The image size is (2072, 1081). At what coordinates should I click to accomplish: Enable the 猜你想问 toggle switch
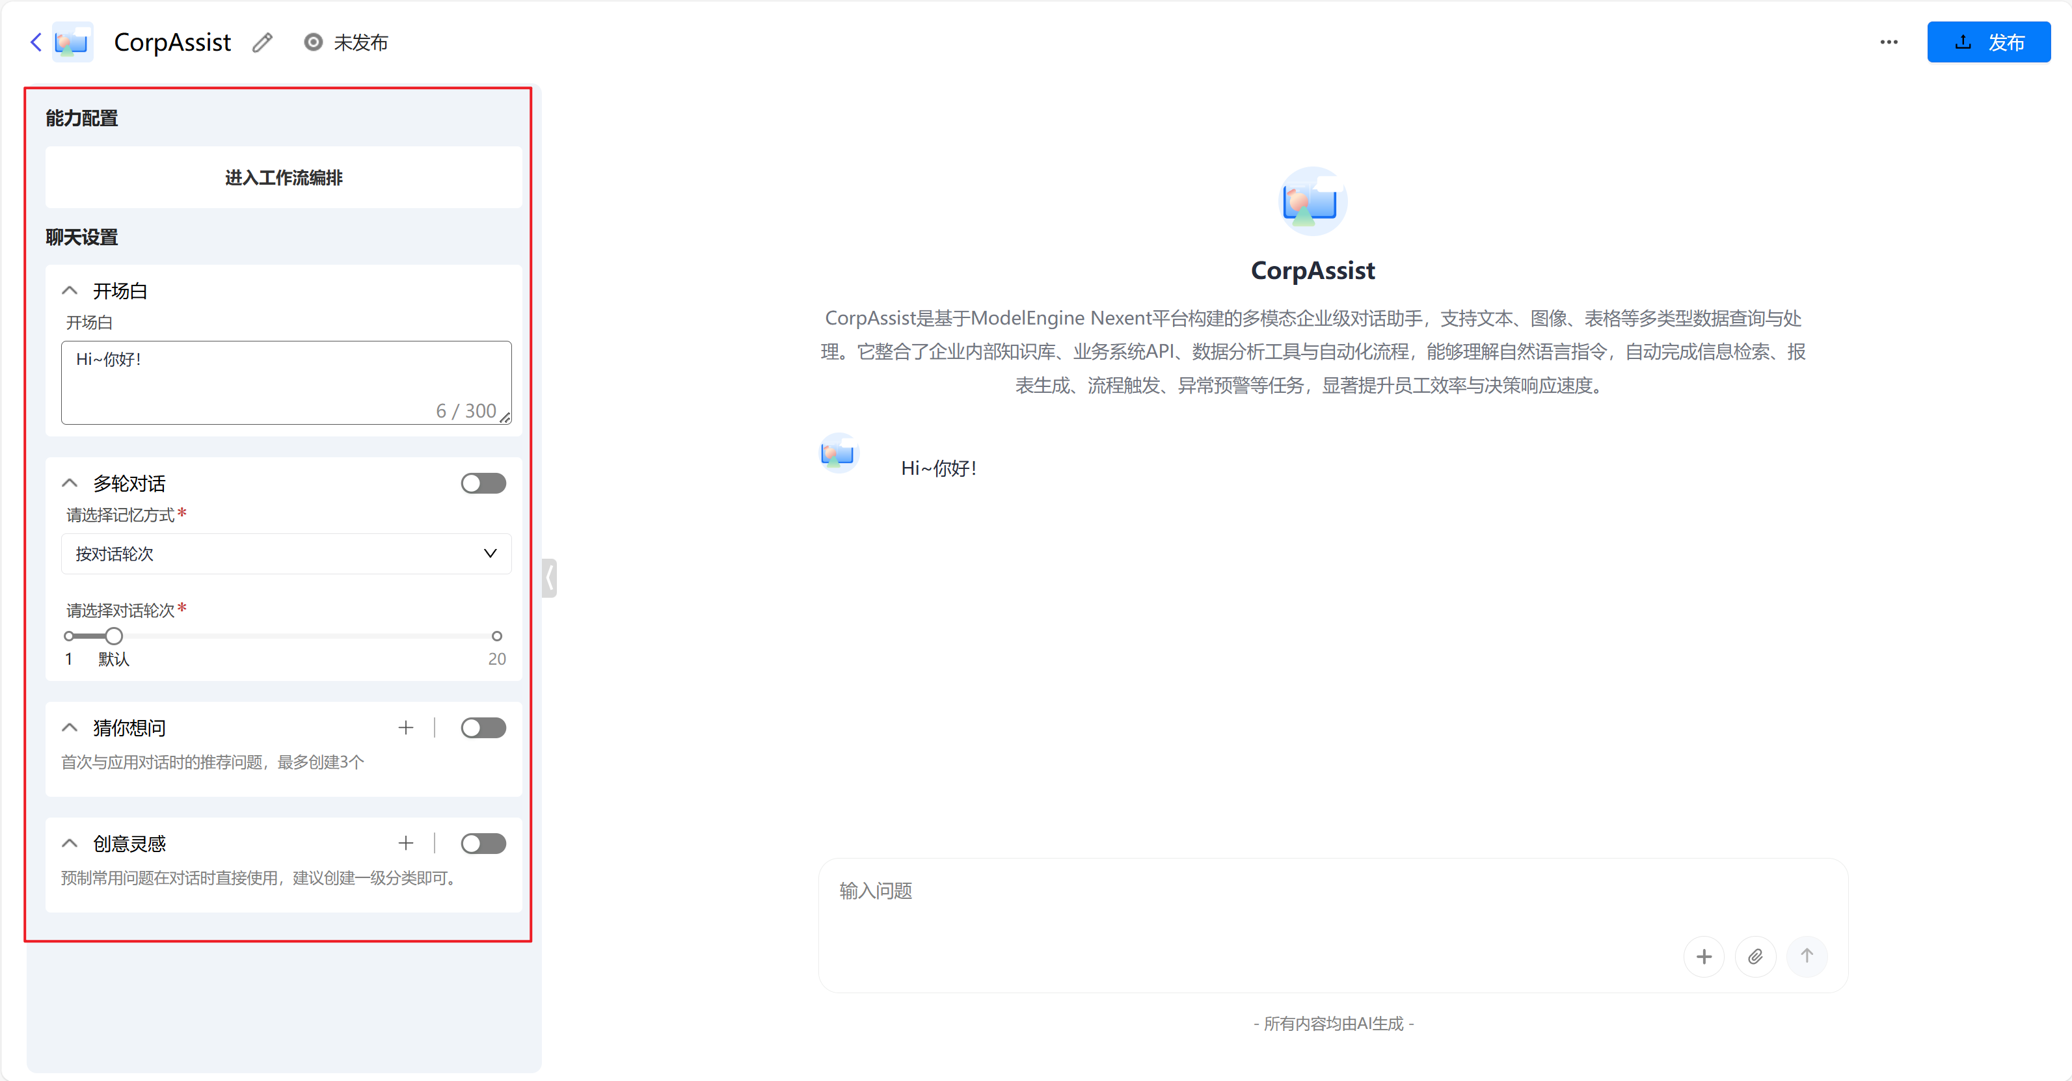point(483,727)
